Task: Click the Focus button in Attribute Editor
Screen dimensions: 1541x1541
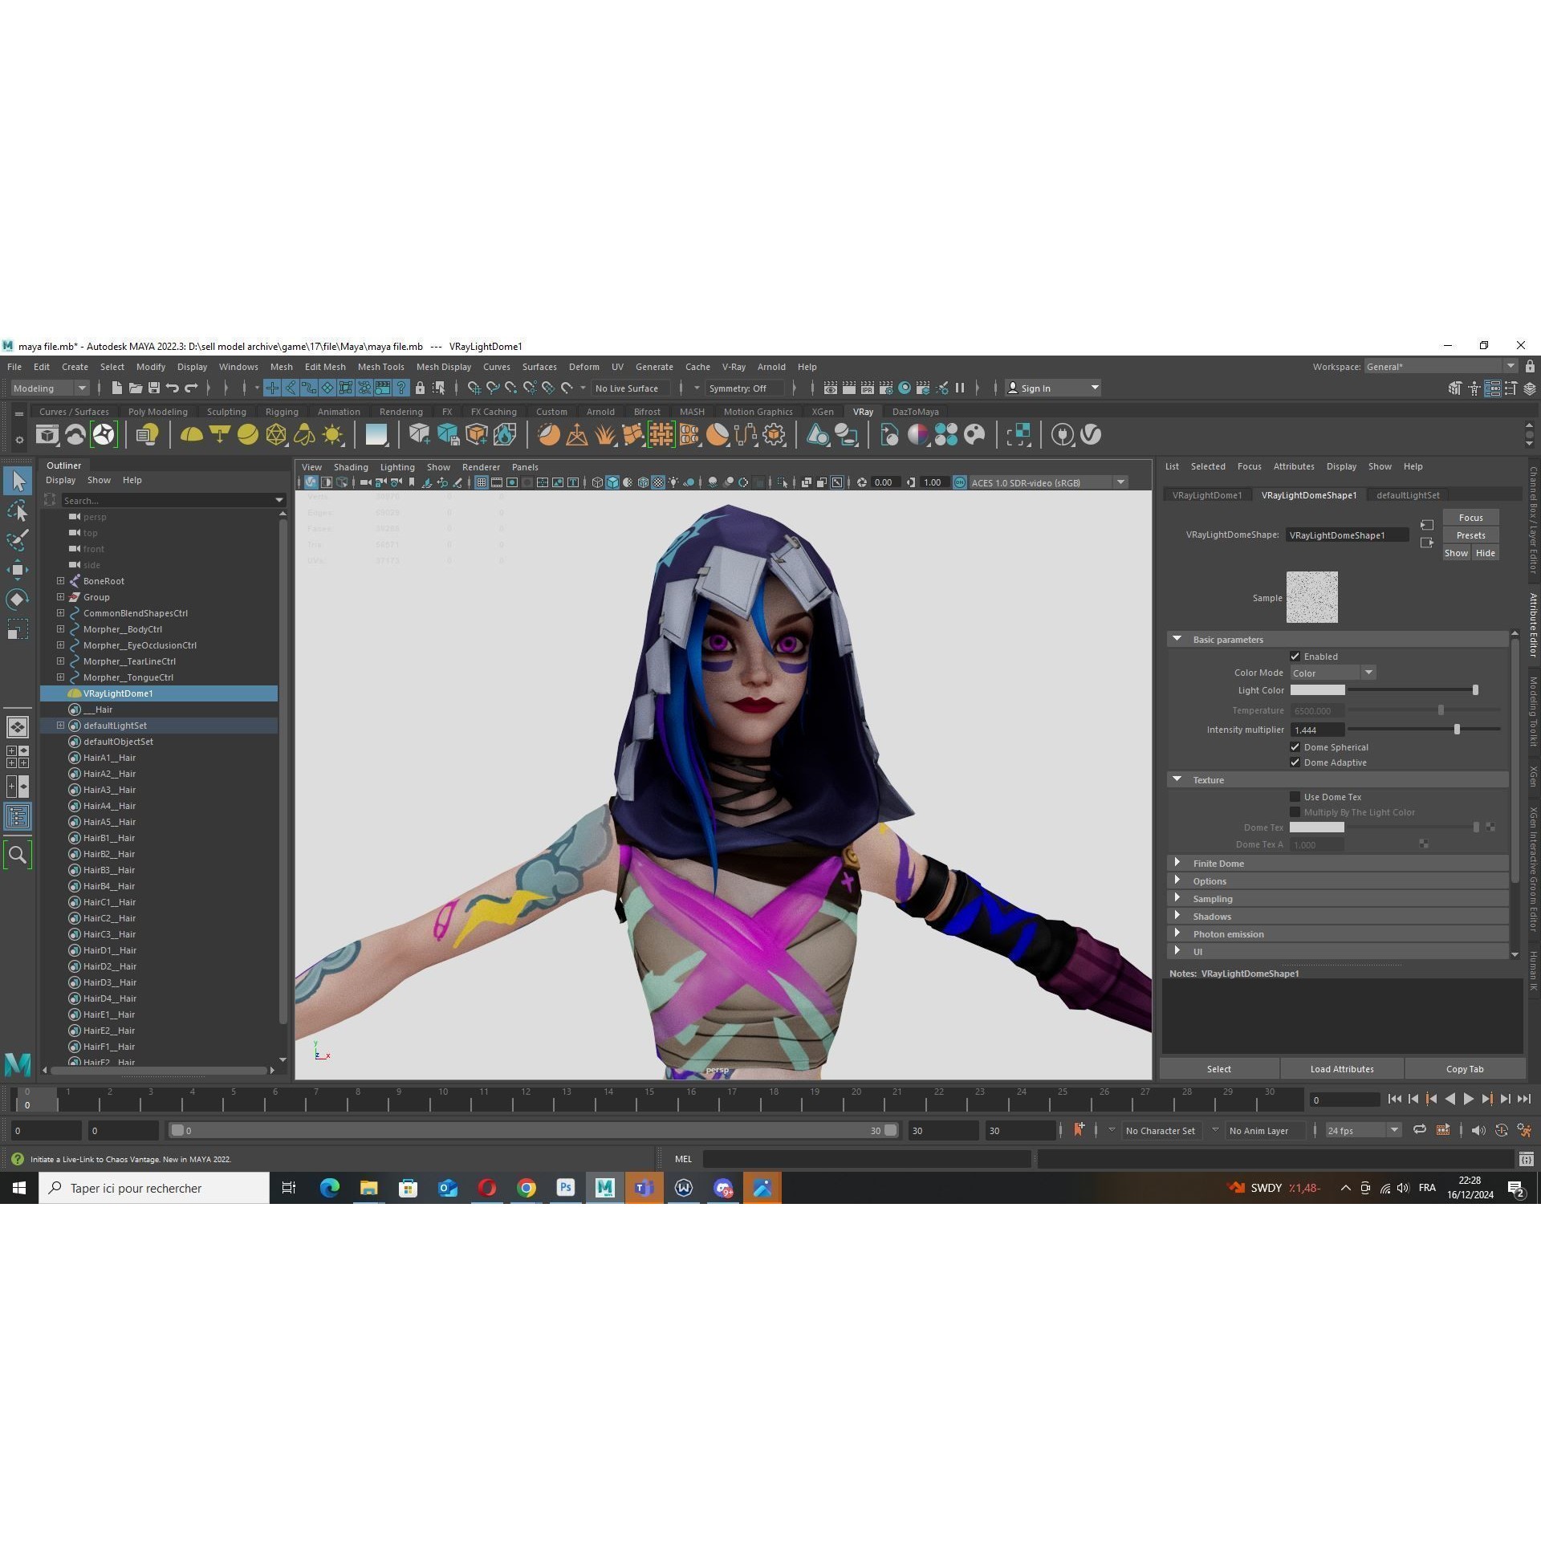Action: coord(1470,518)
